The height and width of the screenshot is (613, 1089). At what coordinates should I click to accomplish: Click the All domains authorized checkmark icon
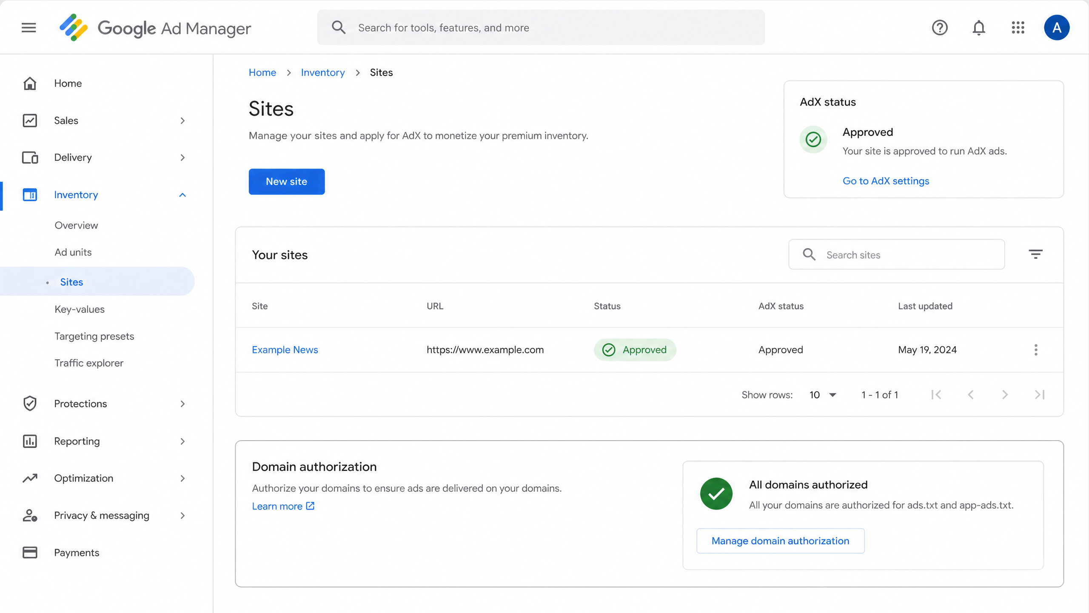[716, 493]
